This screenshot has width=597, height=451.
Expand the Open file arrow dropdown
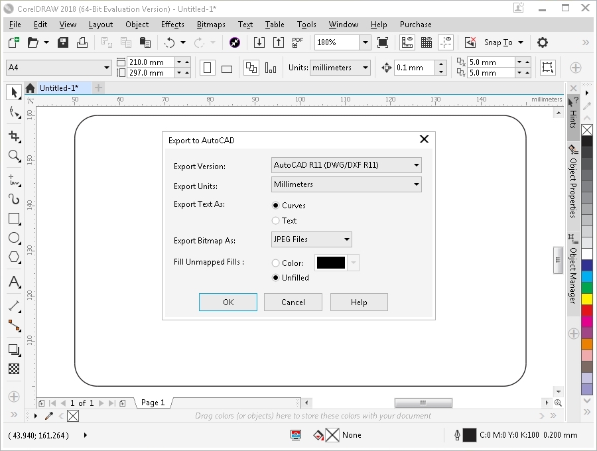46,42
